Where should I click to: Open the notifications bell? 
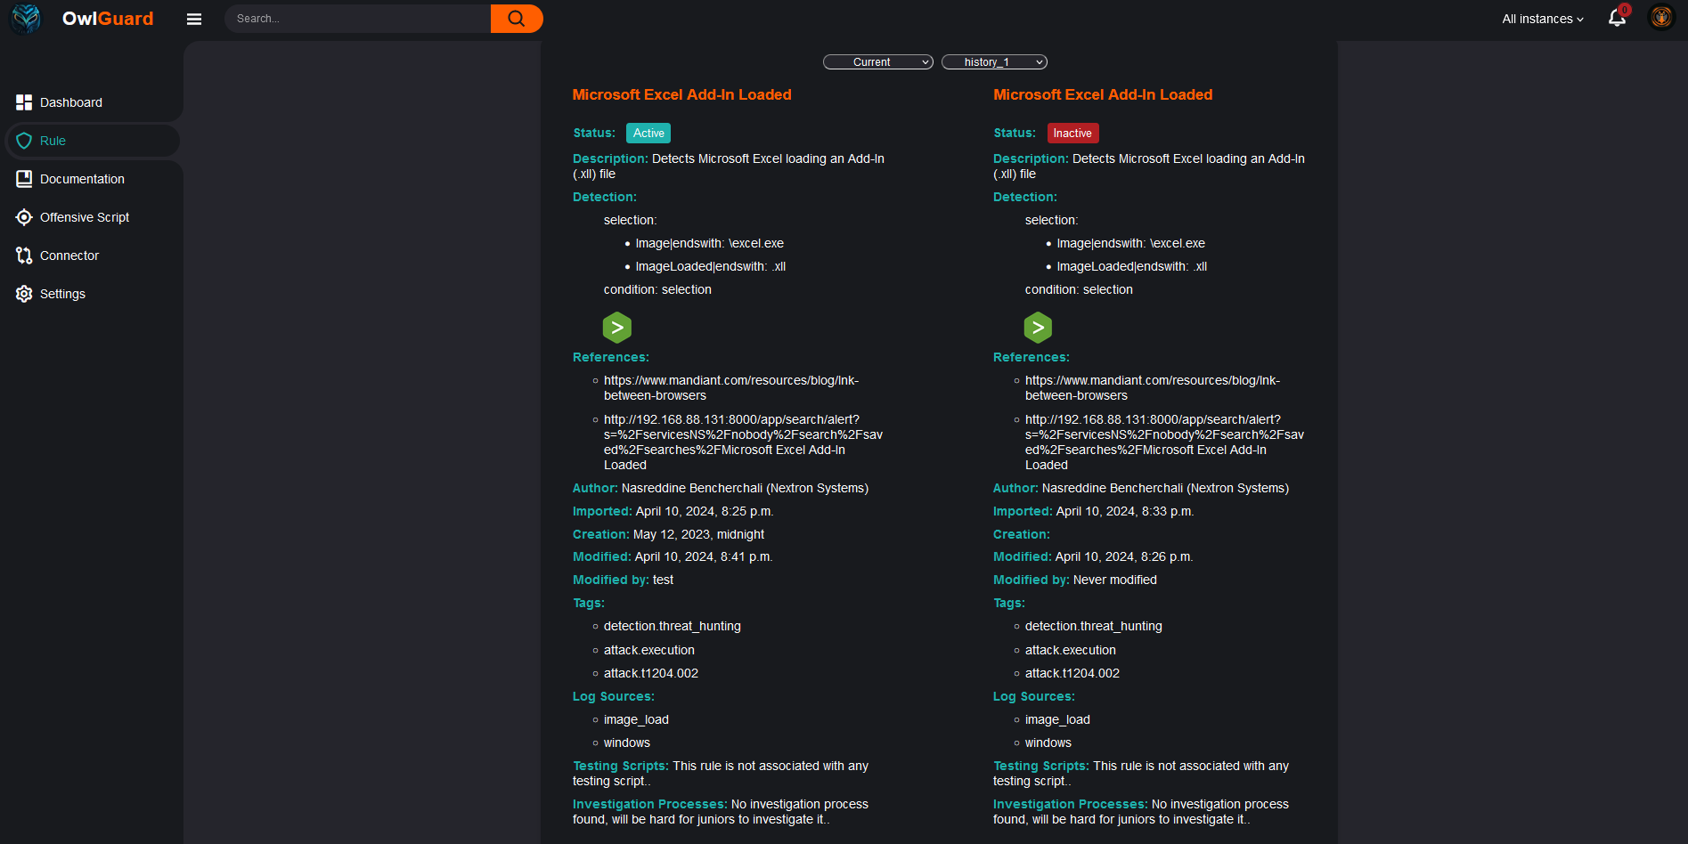pos(1617,19)
